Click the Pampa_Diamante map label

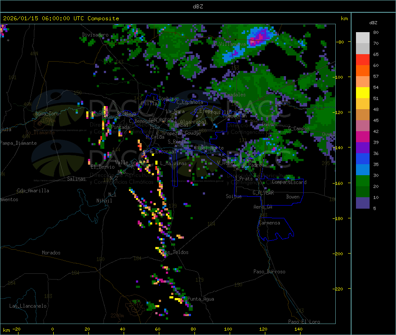(x=18, y=143)
